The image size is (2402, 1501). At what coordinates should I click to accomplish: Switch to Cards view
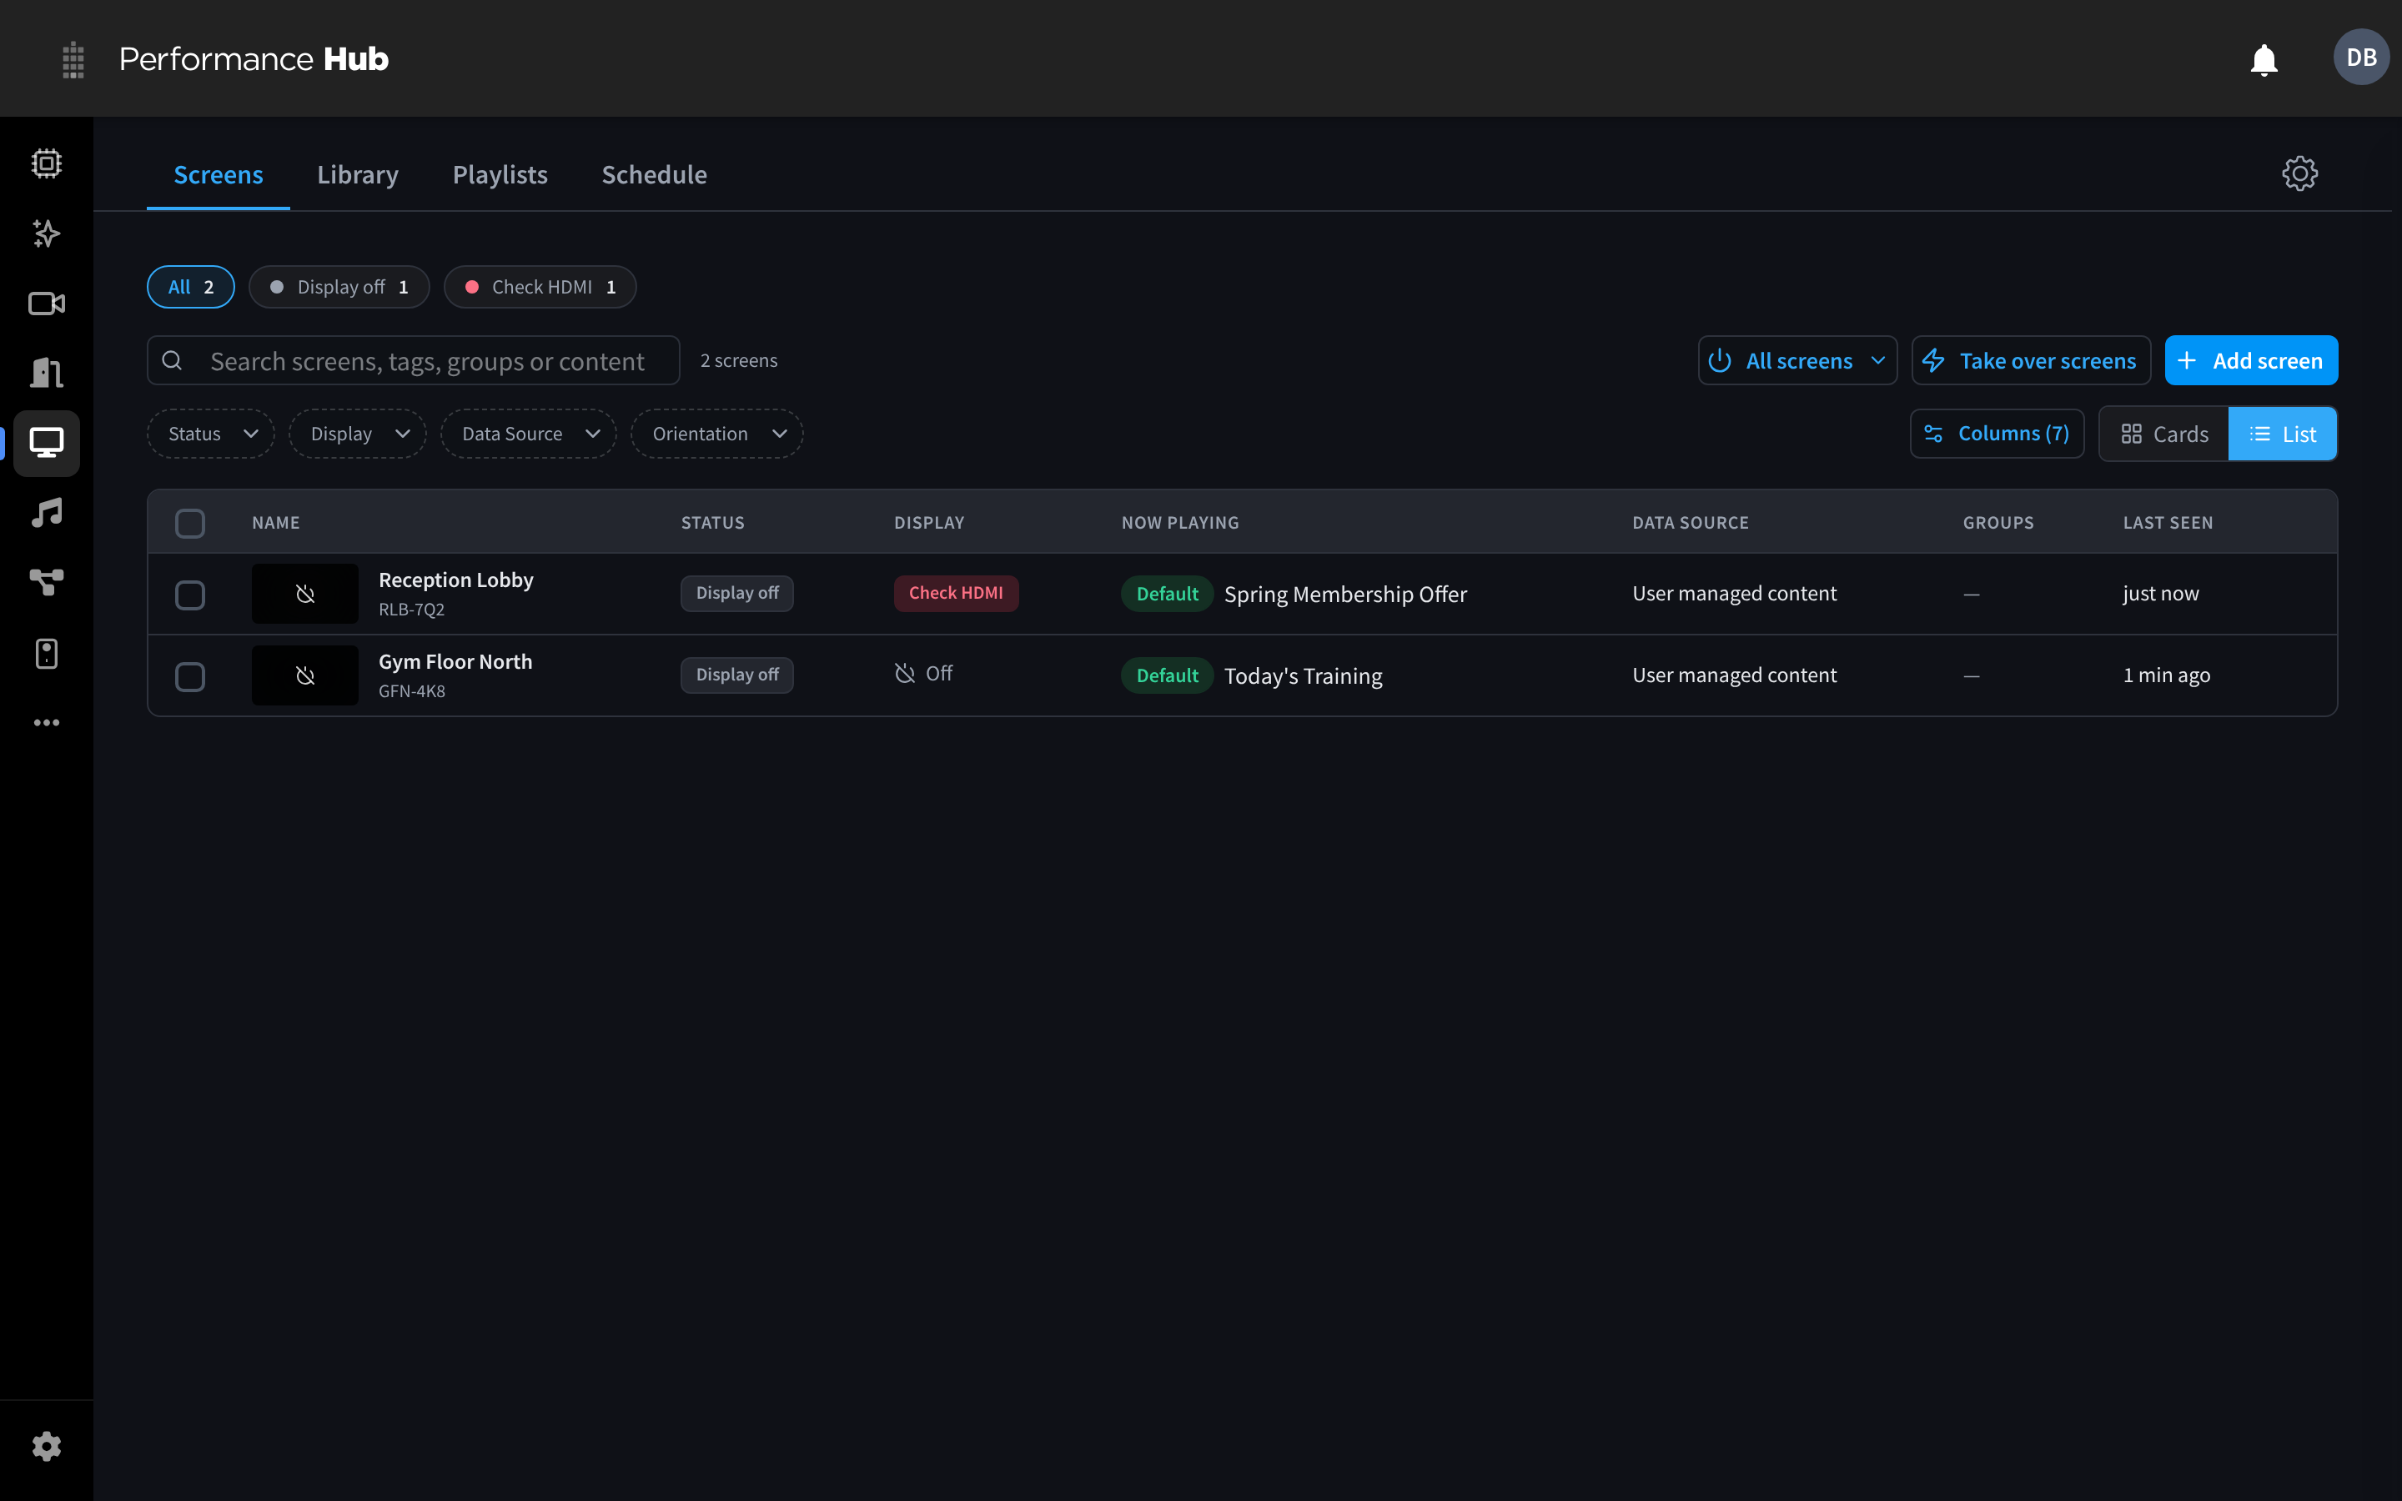pos(2163,434)
